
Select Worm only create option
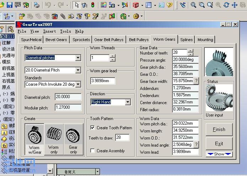pyautogui.click(x=54, y=140)
